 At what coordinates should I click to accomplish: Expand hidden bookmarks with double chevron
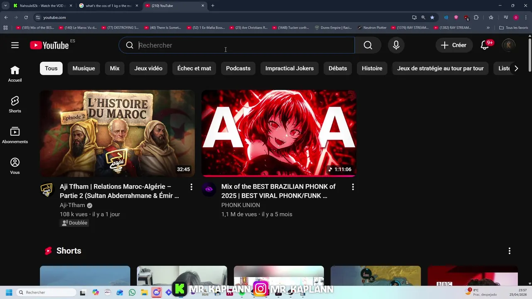click(488, 28)
